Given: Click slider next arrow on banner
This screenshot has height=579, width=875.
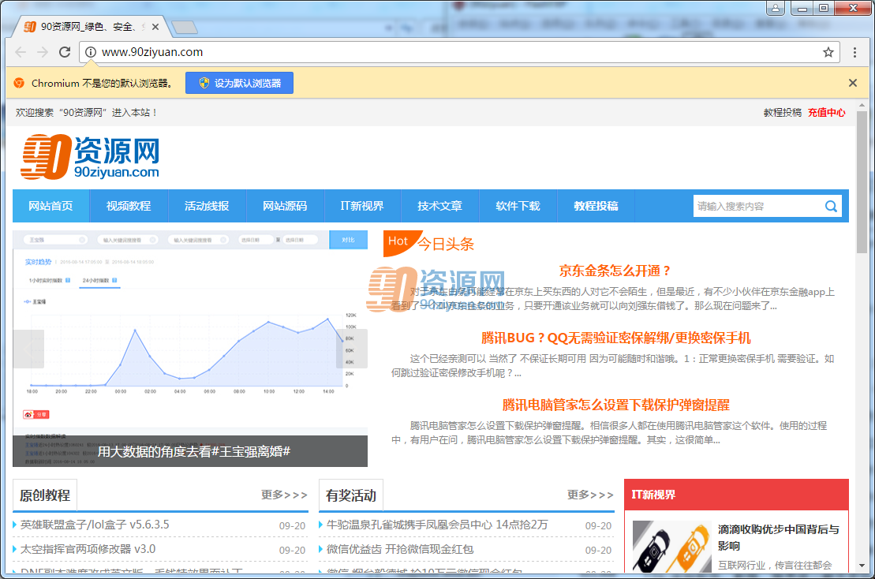Looking at the screenshot, I should pos(352,349).
